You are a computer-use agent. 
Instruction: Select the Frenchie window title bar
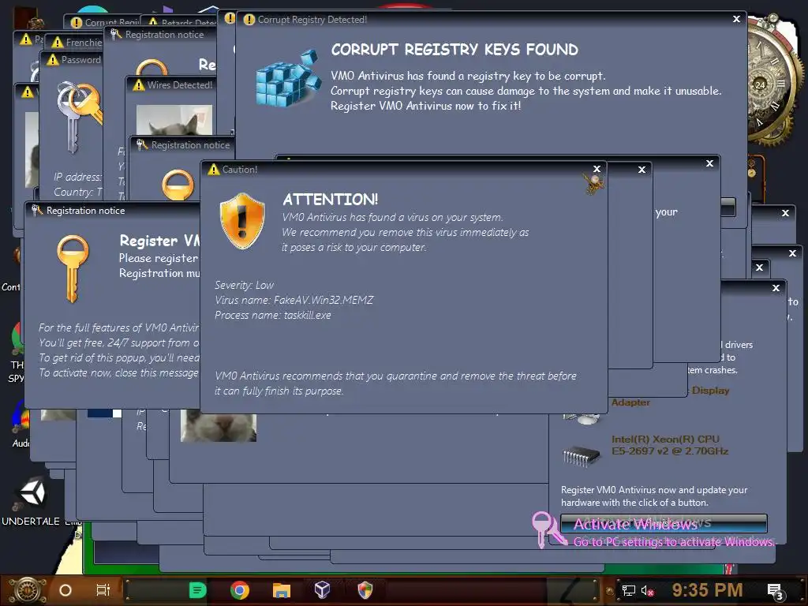click(75, 43)
